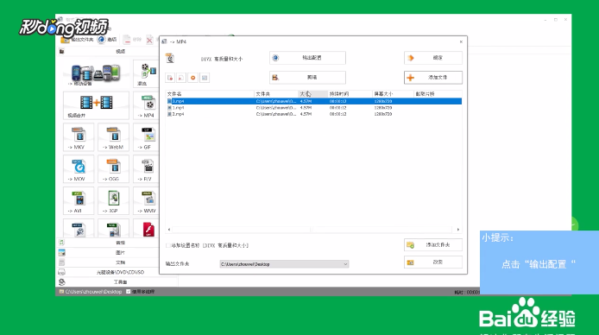Click the 截取片断 column header
Image resolution: width=599 pixels, height=335 pixels.
[x=438, y=93]
